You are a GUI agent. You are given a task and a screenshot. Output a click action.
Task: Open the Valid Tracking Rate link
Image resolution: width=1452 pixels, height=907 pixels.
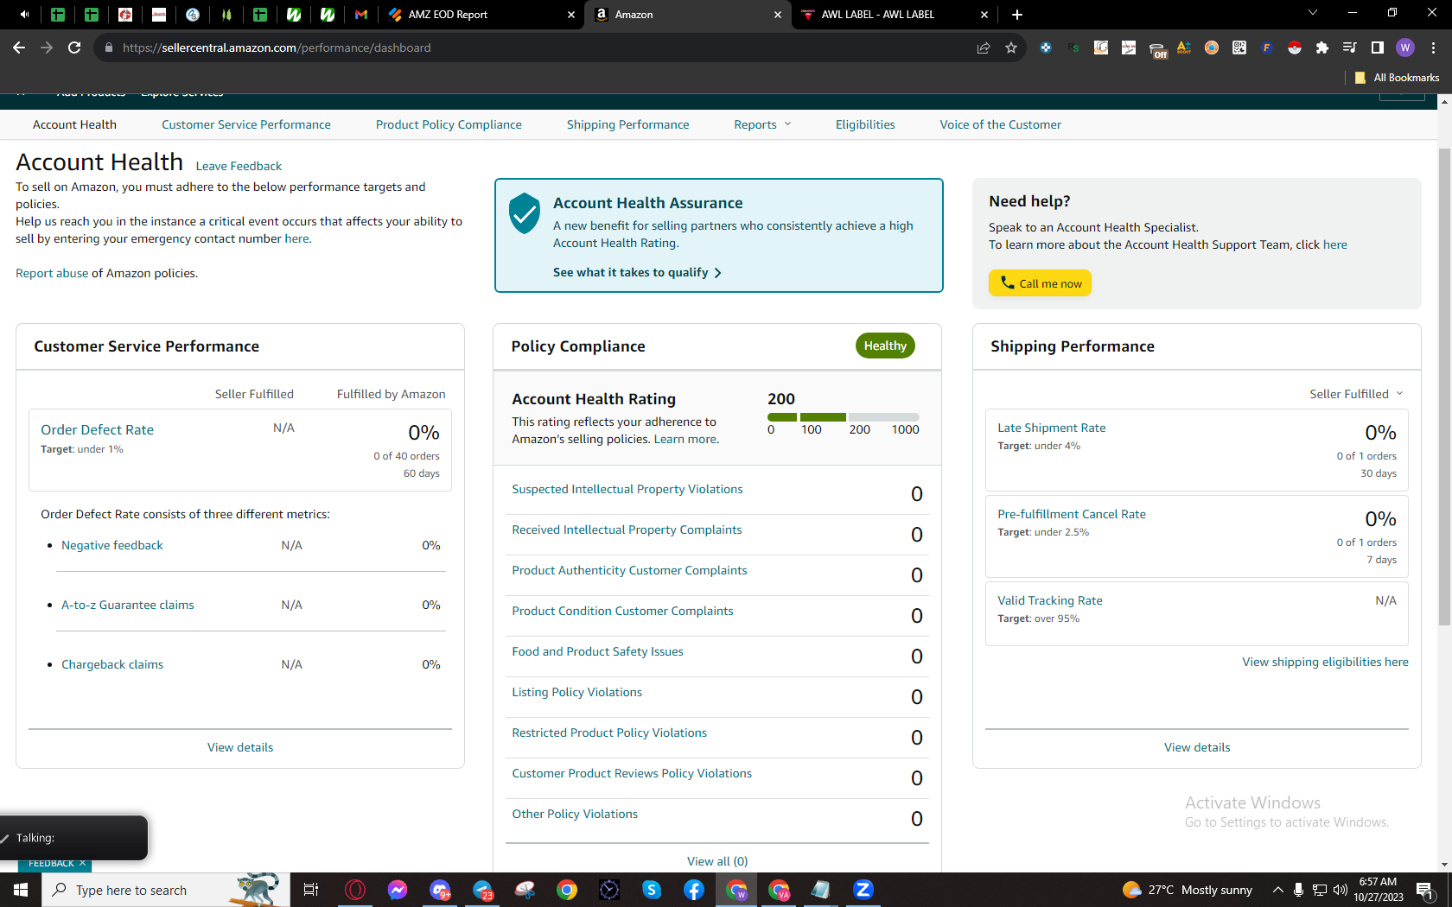(1050, 600)
